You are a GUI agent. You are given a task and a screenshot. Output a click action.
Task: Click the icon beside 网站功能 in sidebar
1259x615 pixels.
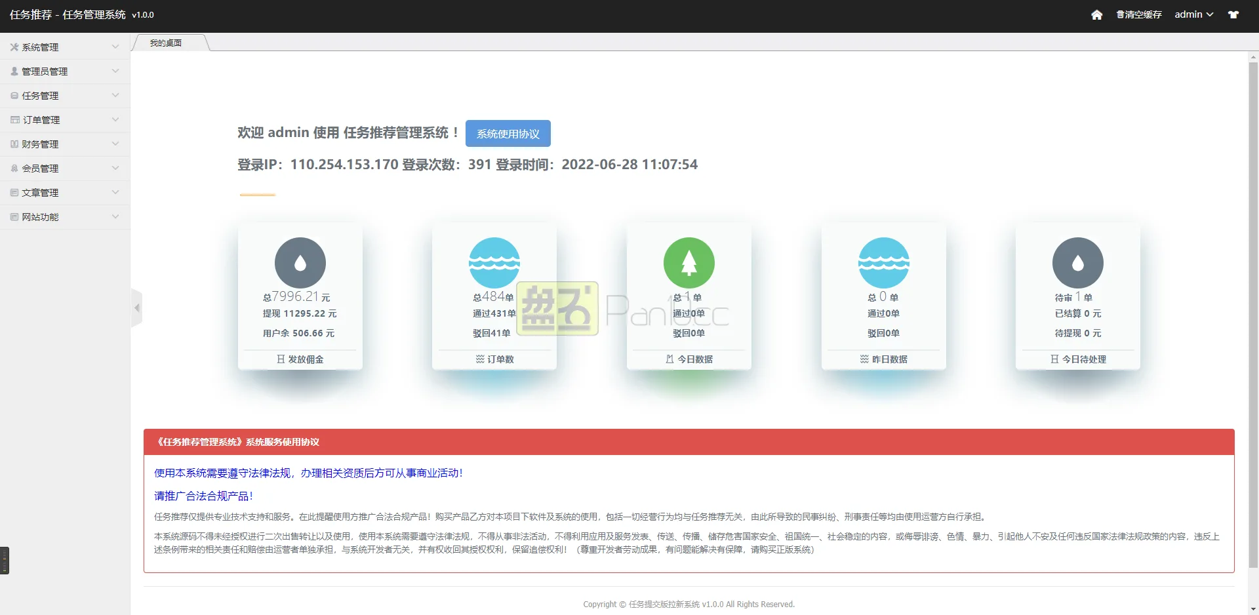click(13, 216)
